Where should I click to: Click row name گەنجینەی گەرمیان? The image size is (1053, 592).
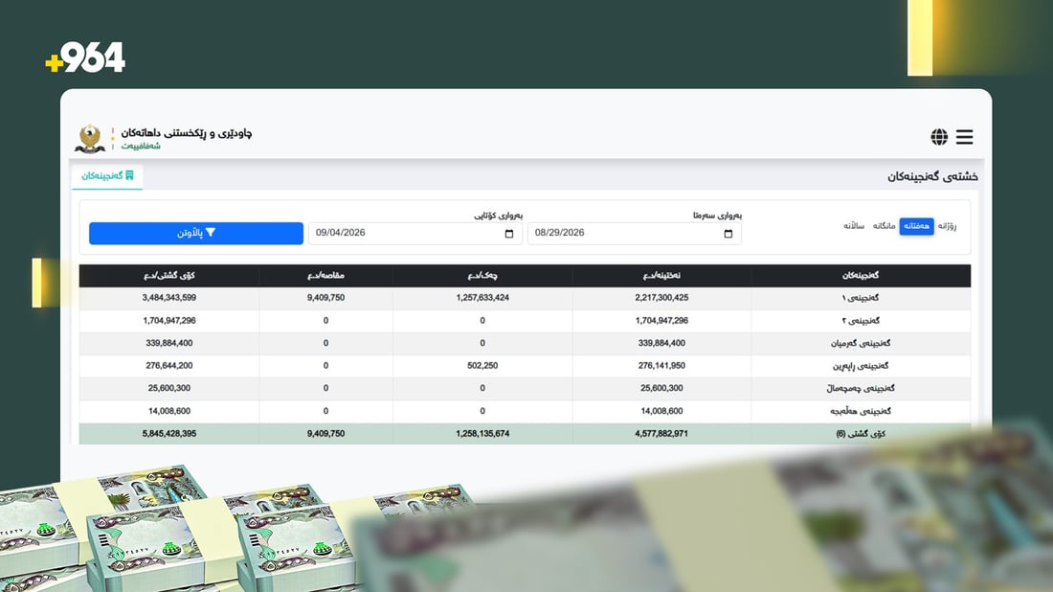pyautogui.click(x=861, y=343)
